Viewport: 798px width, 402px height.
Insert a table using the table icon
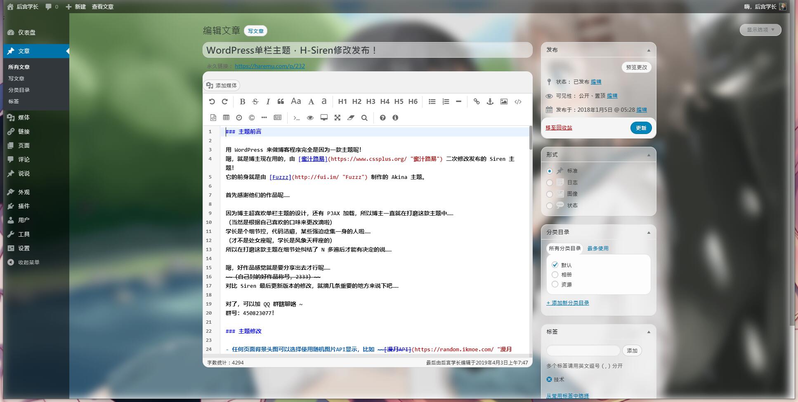pyautogui.click(x=226, y=118)
